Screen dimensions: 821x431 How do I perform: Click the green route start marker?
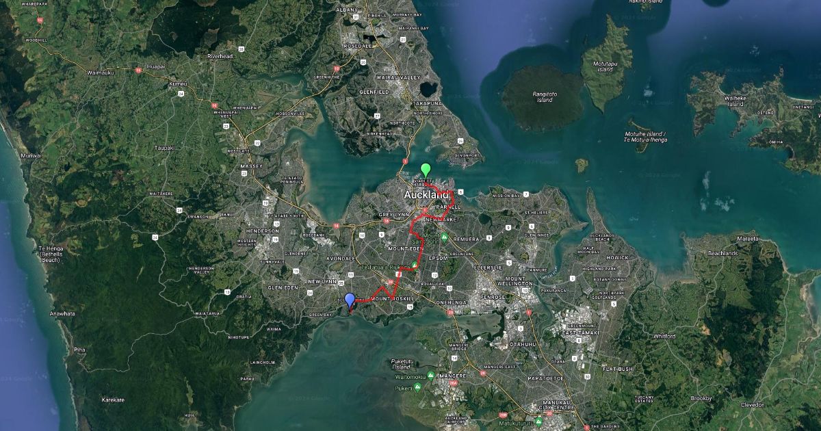[x=426, y=170]
